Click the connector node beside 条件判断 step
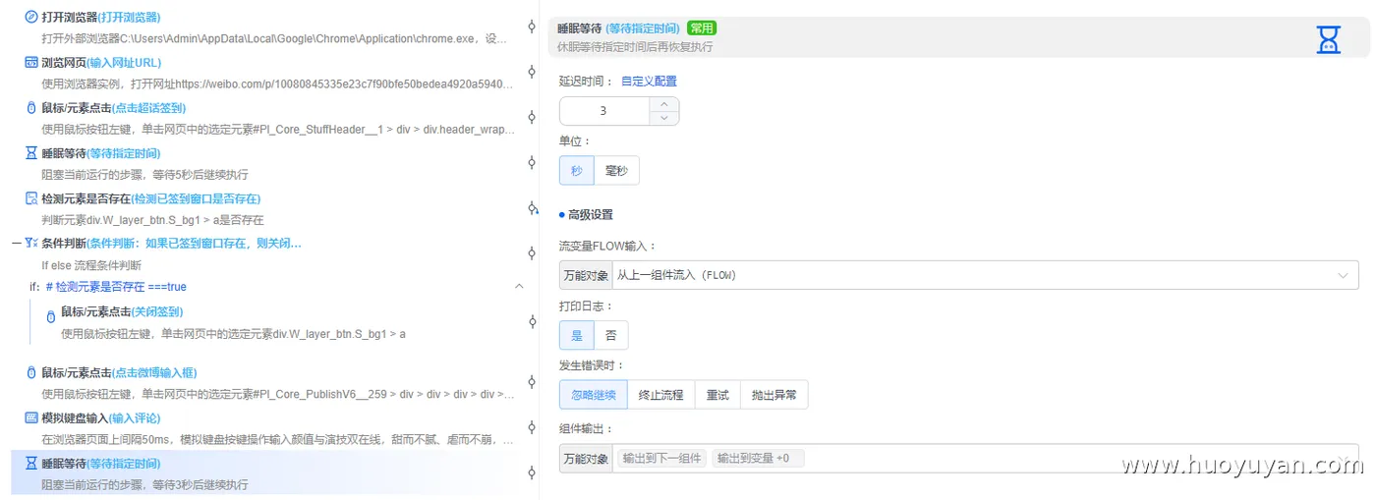This screenshot has width=1376, height=500. pos(532,252)
